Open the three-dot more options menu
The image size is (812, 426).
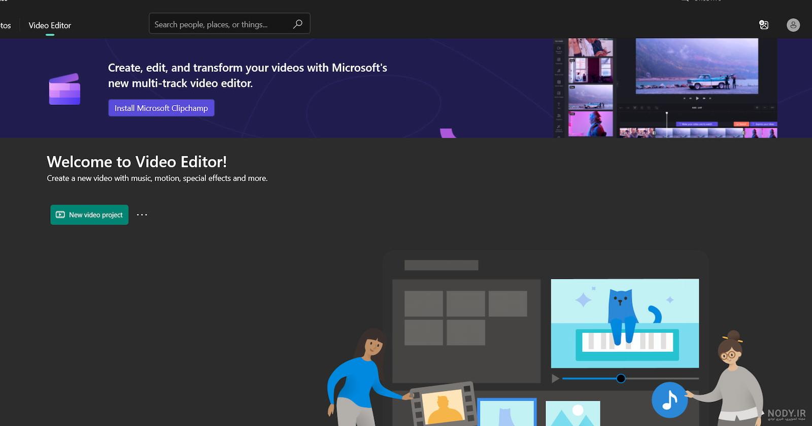click(142, 215)
